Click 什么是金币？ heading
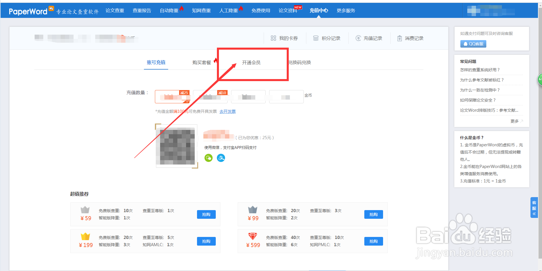 (472, 138)
